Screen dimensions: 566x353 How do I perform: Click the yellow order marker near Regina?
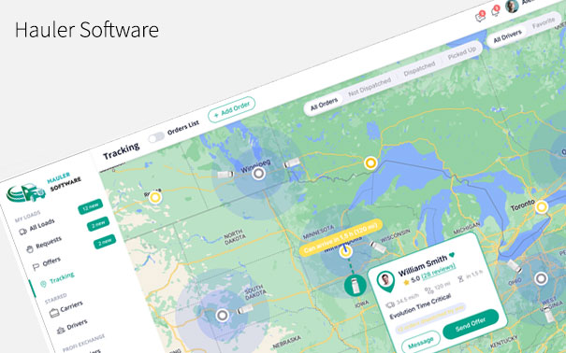tap(155, 197)
